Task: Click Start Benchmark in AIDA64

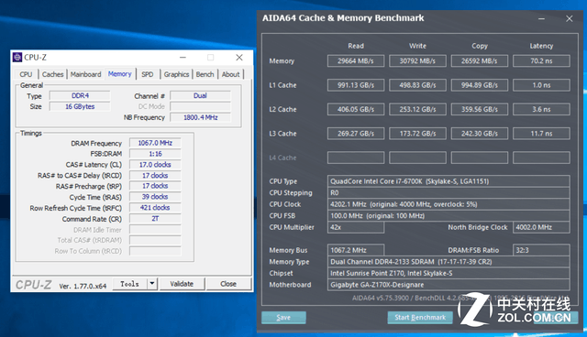Action: 420,317
